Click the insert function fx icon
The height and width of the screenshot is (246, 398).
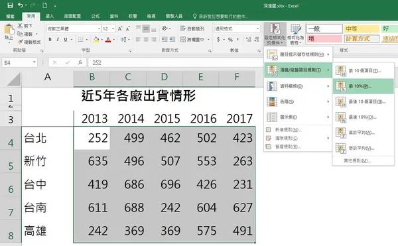pos(80,62)
